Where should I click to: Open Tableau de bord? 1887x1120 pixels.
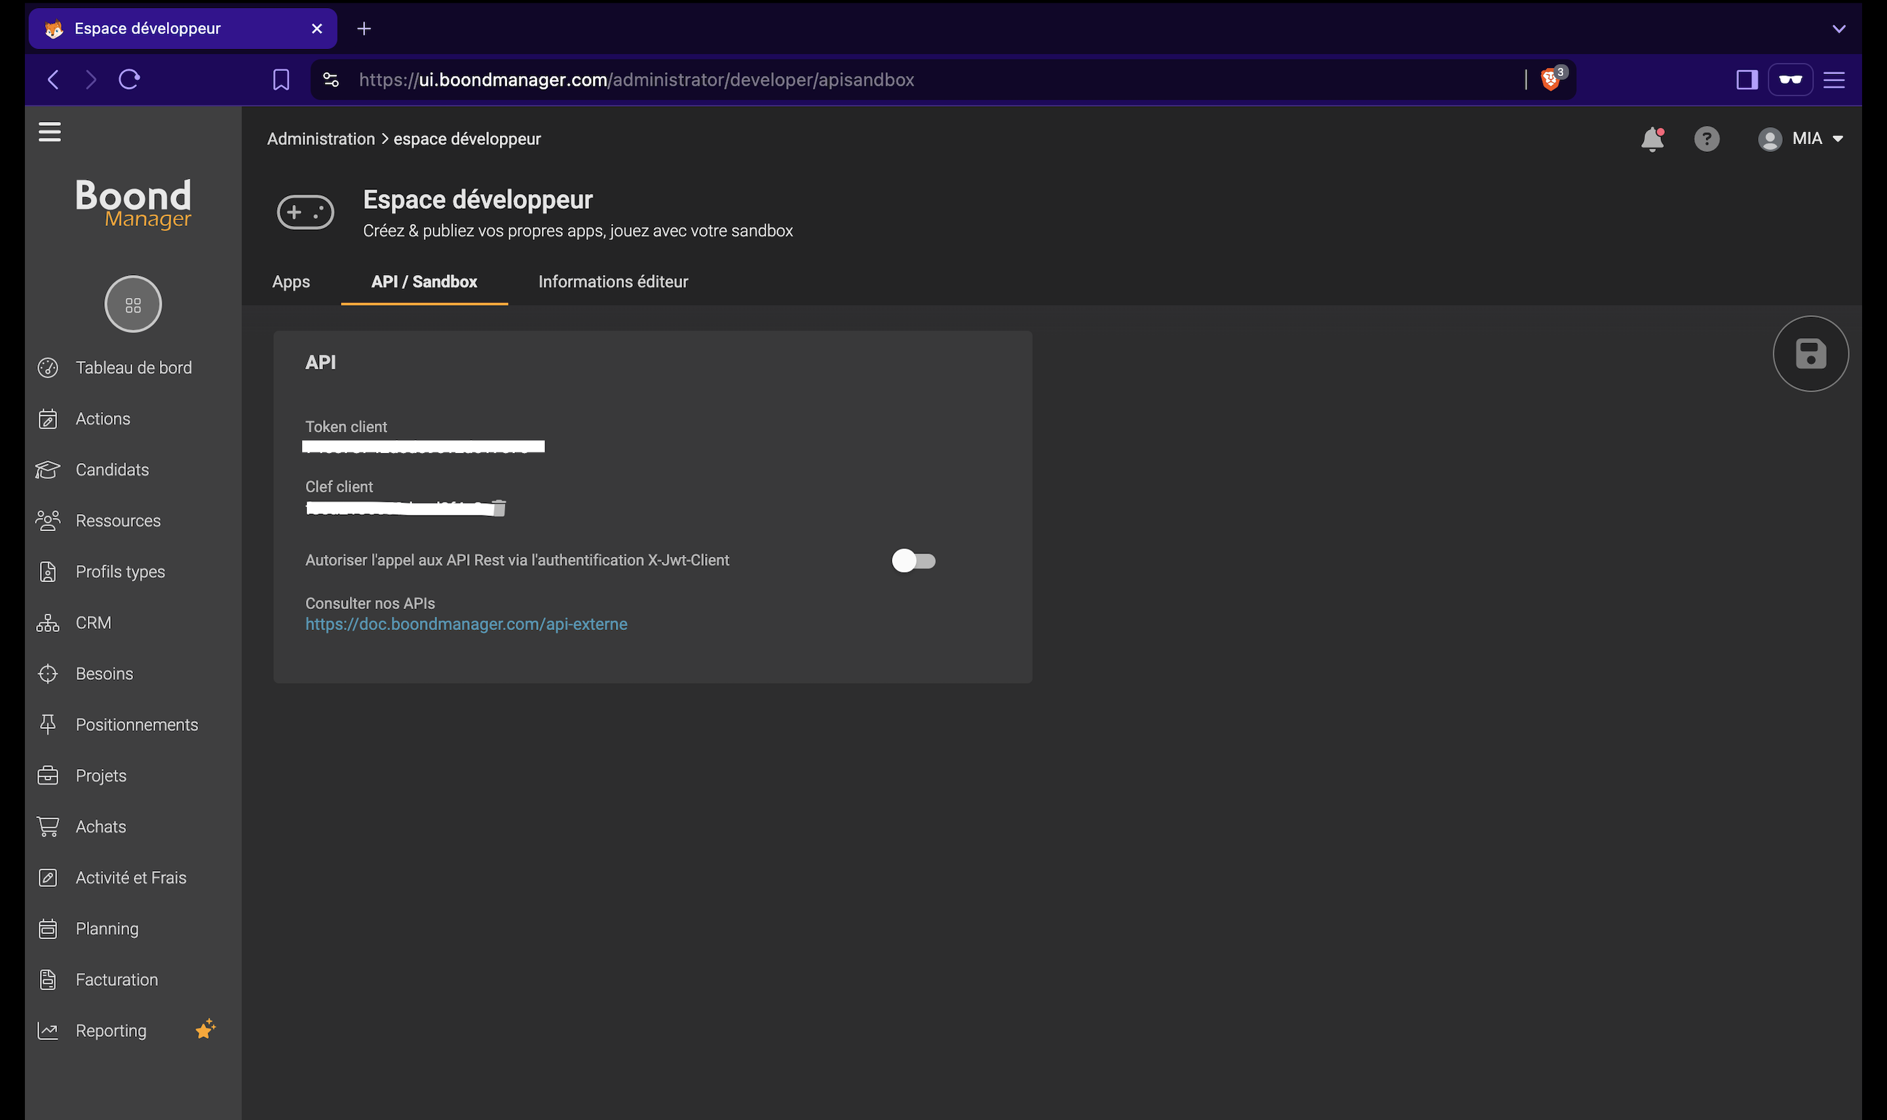(134, 367)
